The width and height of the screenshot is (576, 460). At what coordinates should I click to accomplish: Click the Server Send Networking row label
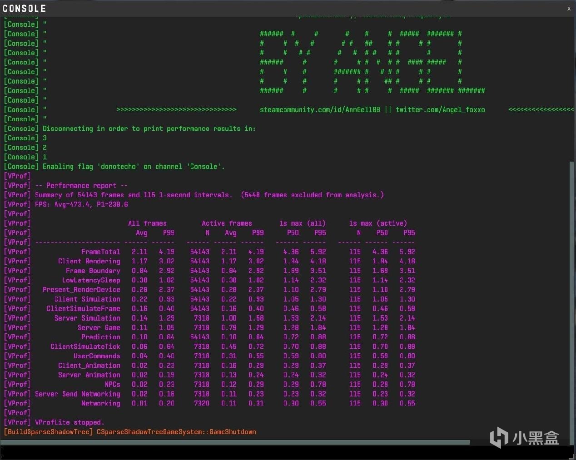[x=78, y=394]
